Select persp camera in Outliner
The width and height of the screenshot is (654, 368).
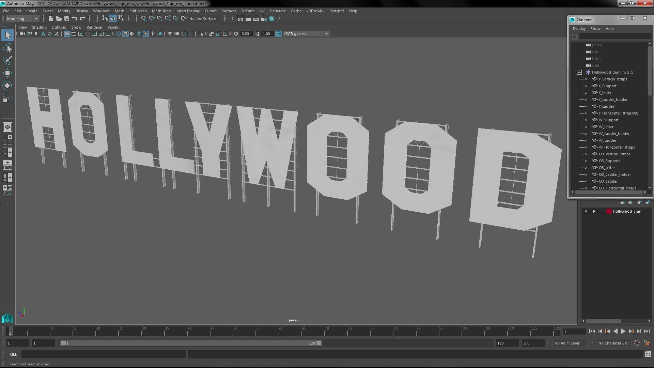pyautogui.click(x=596, y=45)
